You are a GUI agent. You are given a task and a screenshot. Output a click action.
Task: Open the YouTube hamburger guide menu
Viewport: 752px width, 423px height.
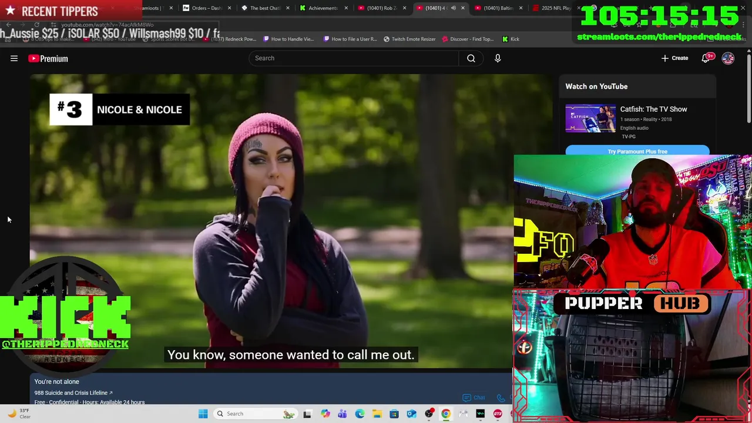tap(14, 58)
